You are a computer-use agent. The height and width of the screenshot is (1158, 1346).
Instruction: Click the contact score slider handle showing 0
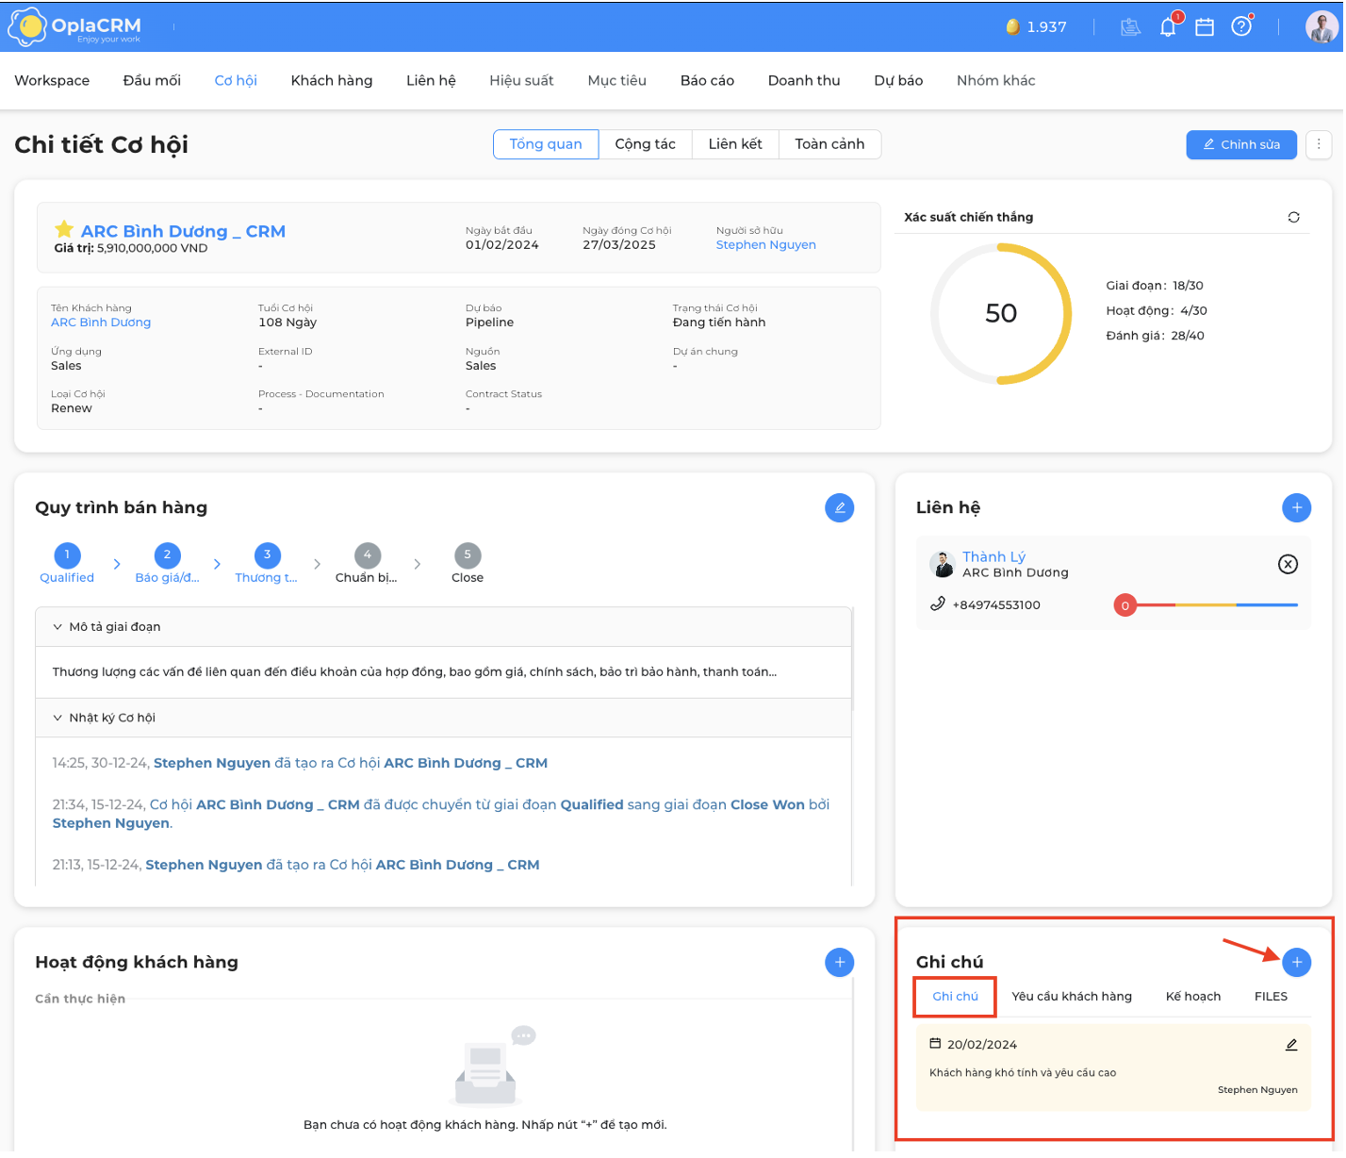1124,605
